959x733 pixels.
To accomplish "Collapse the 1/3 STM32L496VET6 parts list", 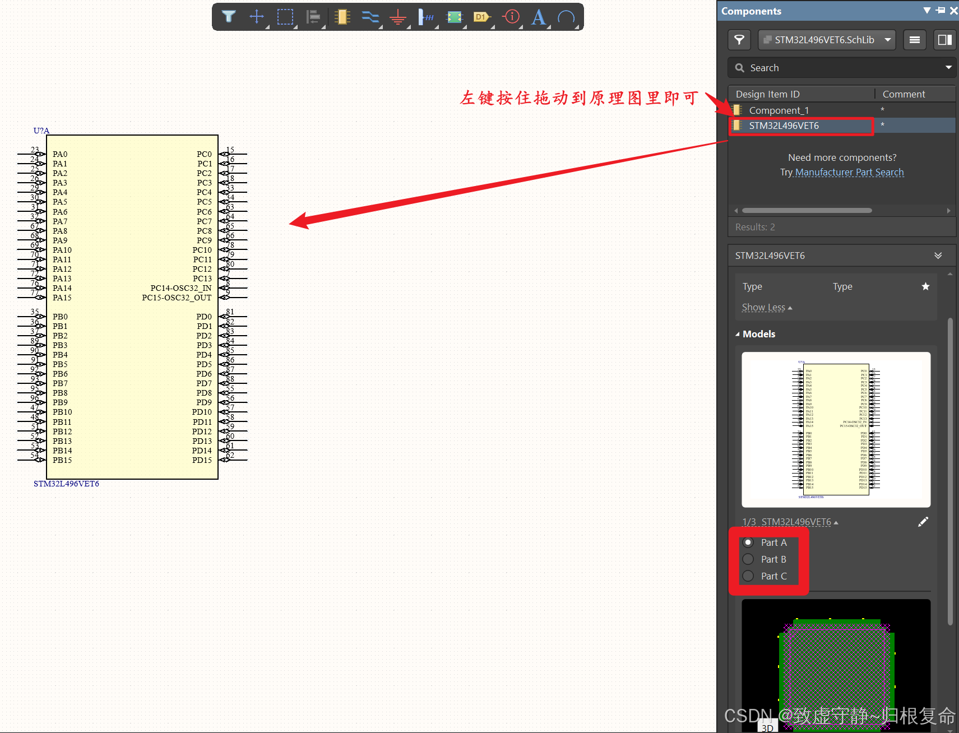I will point(790,522).
